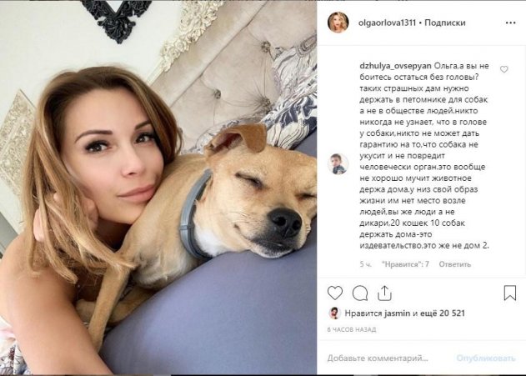View list of ещё 20 521 likes
This screenshot has height=376, width=526.
point(442,313)
